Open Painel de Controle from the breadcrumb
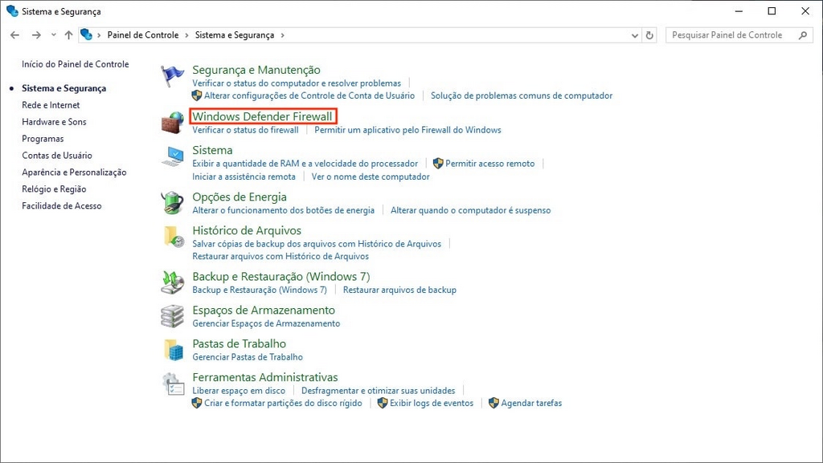The image size is (823, 463). click(x=142, y=35)
